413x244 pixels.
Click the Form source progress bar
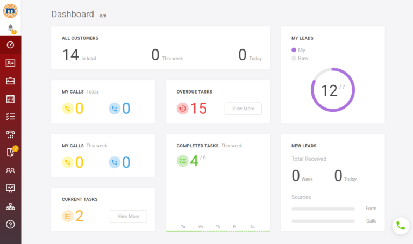tap(323, 209)
